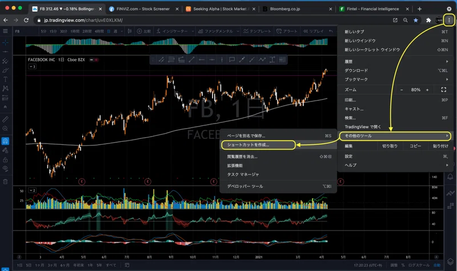Select the ruler measure tool in left sidebar
Image resolution: width=457 pixels, height=271 pixels.
pyautogui.click(x=5, y=119)
